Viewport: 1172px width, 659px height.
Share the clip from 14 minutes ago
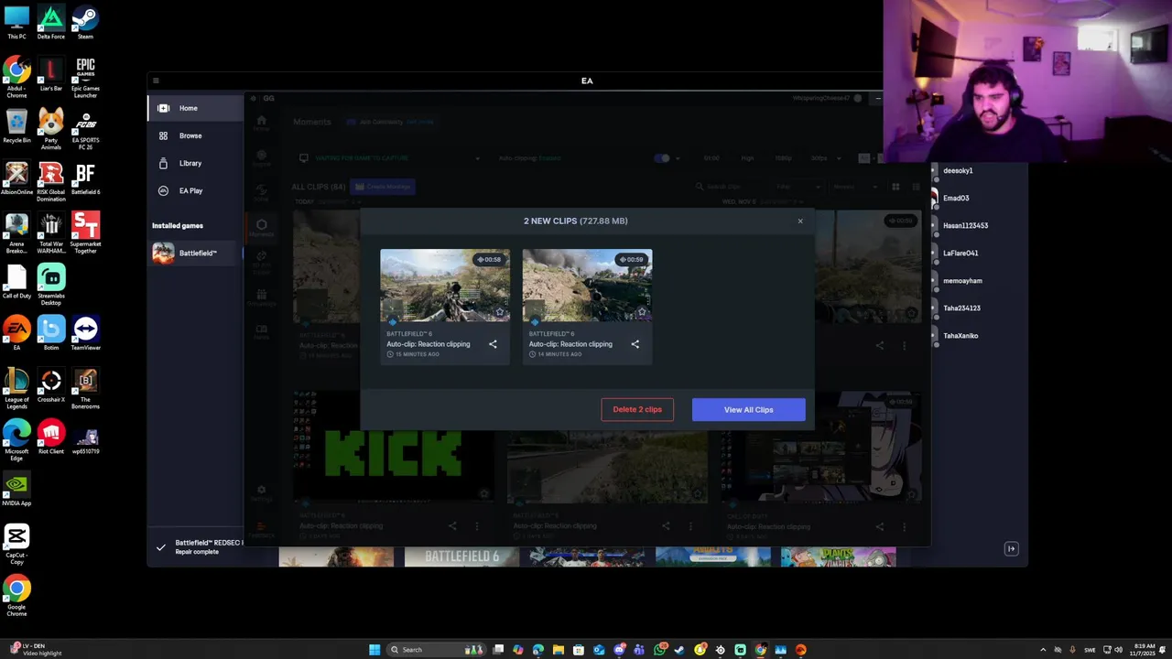pos(635,344)
